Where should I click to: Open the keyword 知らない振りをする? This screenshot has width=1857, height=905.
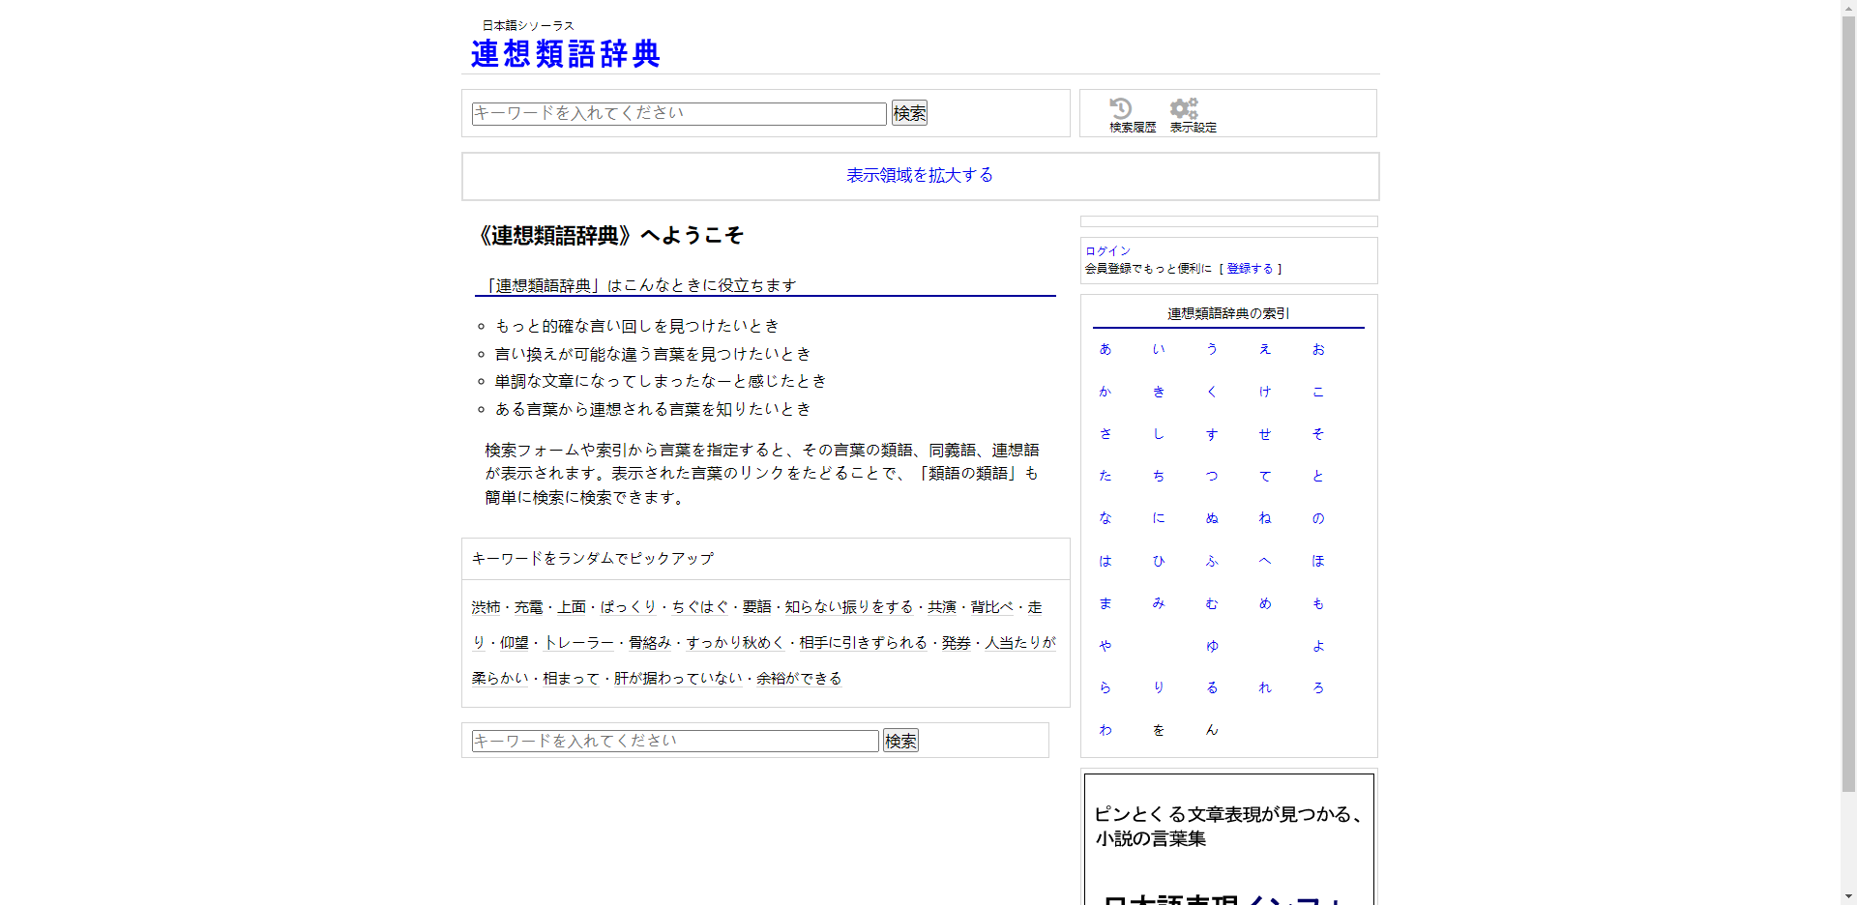coord(848,607)
